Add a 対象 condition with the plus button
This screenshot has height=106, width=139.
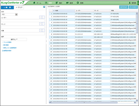pyautogui.click(x=41, y=30)
